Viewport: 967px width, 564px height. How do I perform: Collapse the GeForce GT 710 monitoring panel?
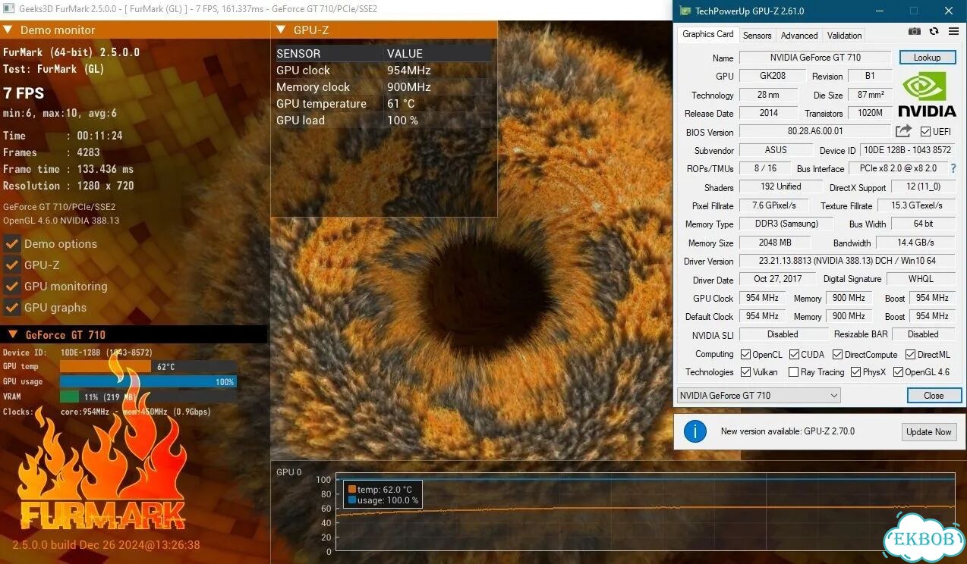click(x=12, y=334)
